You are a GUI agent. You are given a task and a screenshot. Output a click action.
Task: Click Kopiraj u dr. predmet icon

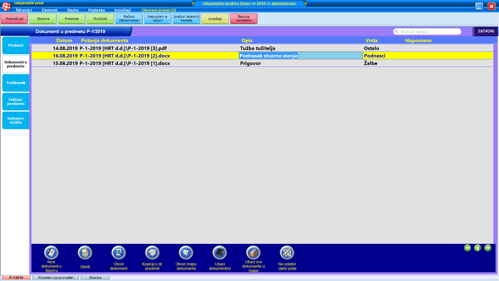coord(153,253)
